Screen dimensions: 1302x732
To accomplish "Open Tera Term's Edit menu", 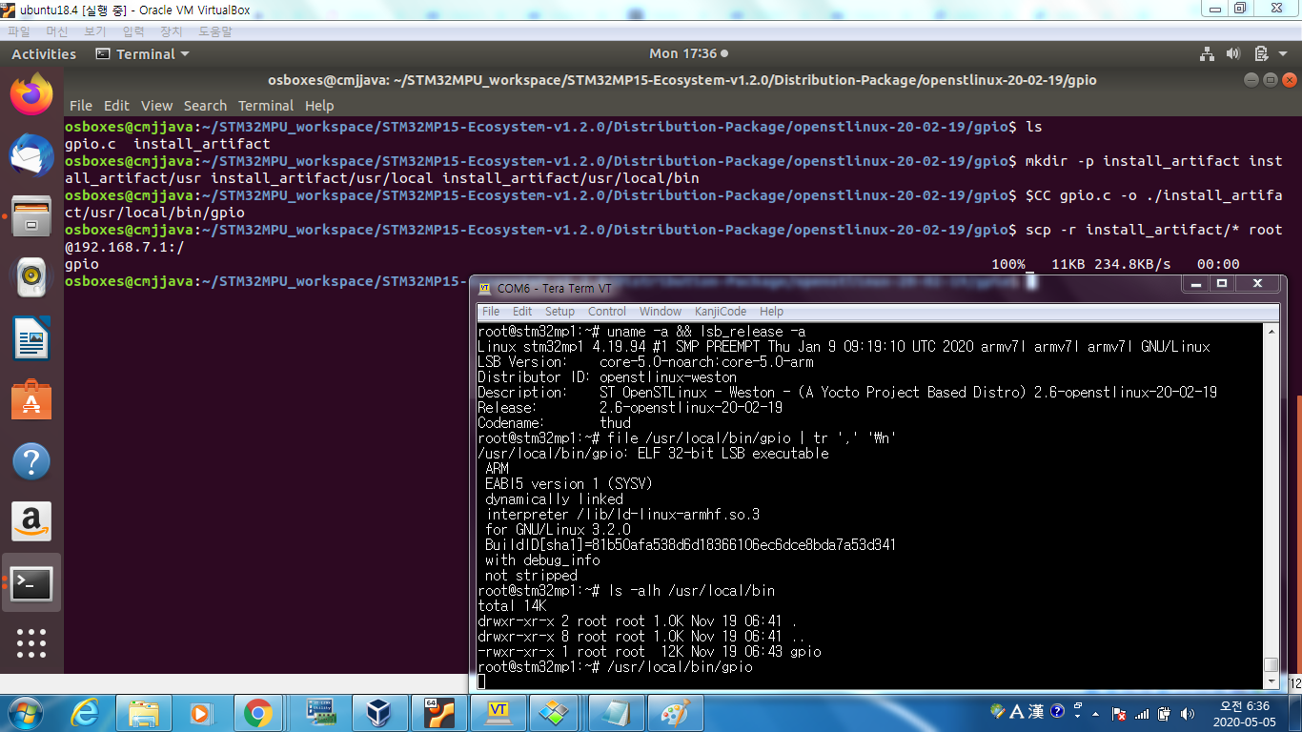I will coord(522,312).
